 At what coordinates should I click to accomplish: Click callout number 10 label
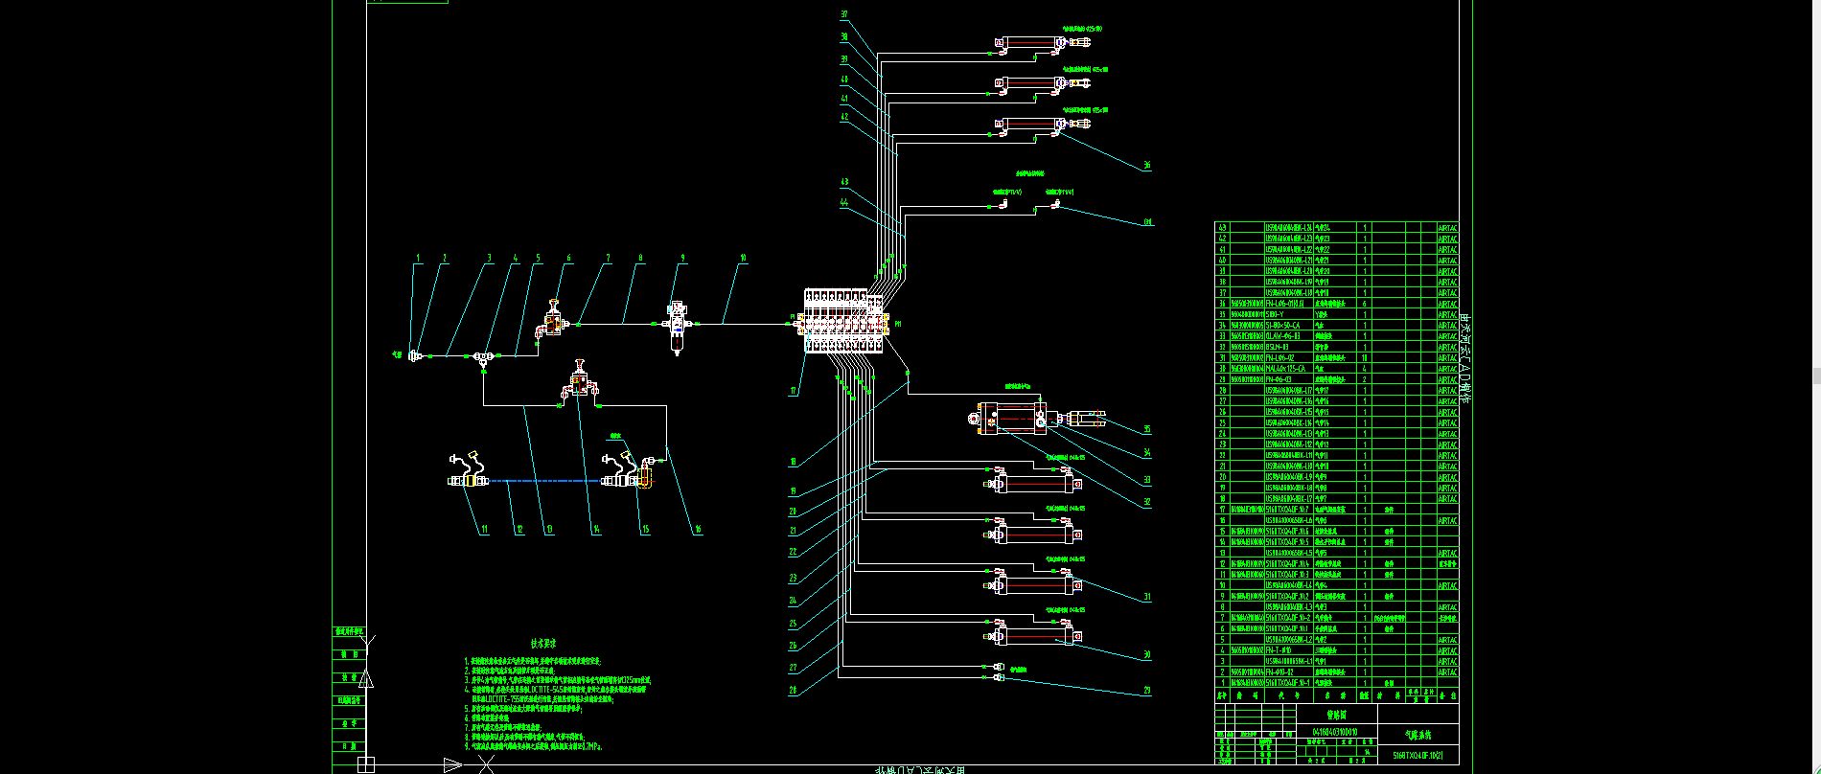[743, 258]
